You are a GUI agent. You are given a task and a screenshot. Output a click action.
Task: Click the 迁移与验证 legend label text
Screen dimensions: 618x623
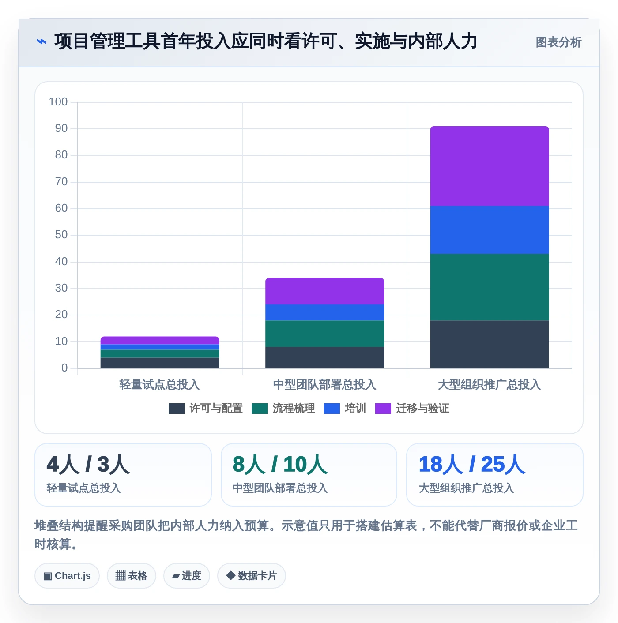(423, 409)
